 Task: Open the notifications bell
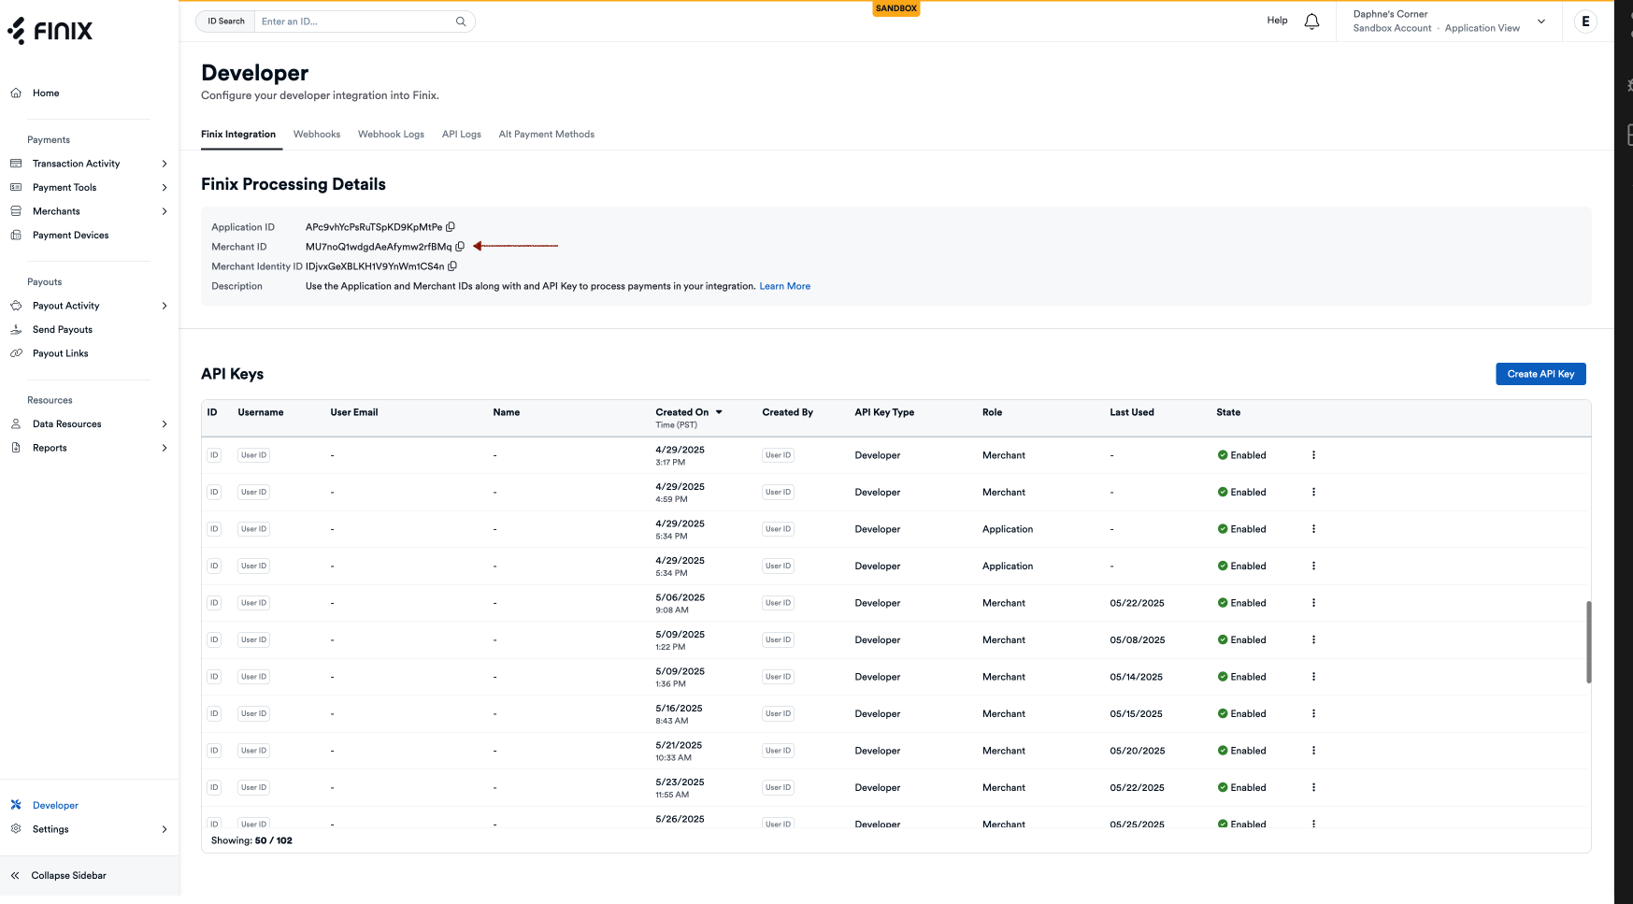1311,20
